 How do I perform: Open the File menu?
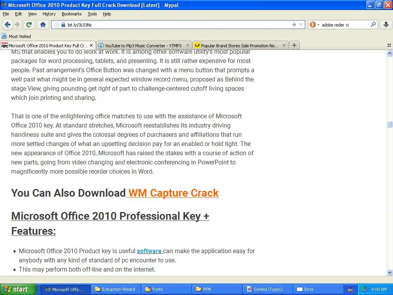click(6, 14)
